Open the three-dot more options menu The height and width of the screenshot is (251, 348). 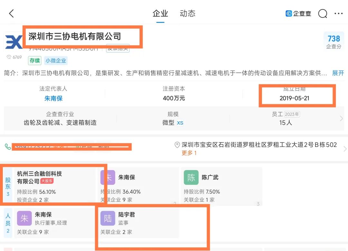click(339, 13)
